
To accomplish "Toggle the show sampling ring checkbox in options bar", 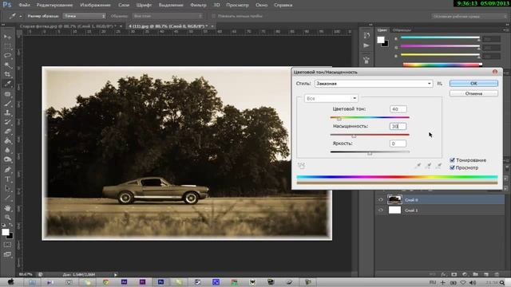I will [214, 16].
